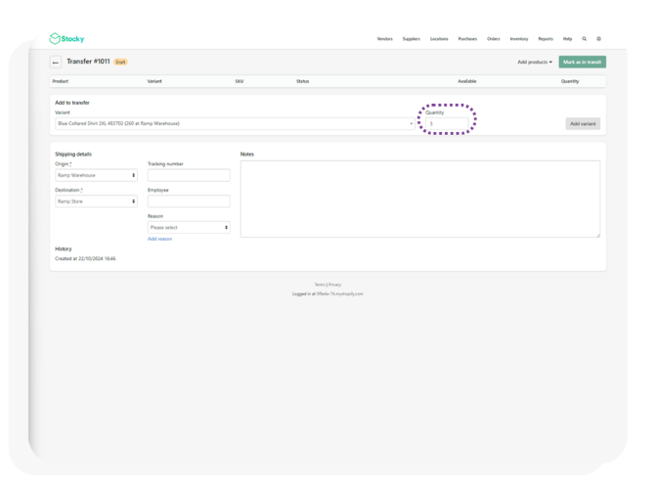Open the account icon in top navigation
This screenshot has height=491, width=655.
(x=598, y=39)
